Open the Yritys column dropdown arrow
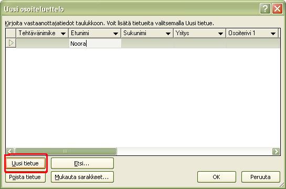Viewport: 286px width, 189px height. tap(220, 34)
